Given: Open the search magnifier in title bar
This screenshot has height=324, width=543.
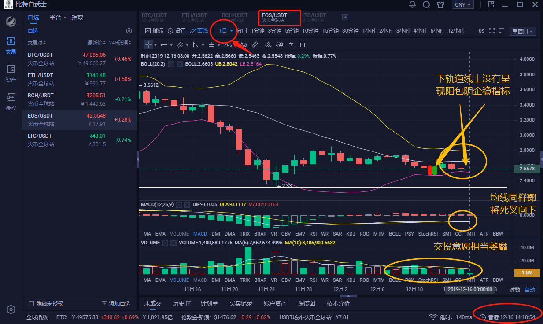Looking at the screenshot, I should point(426,5).
